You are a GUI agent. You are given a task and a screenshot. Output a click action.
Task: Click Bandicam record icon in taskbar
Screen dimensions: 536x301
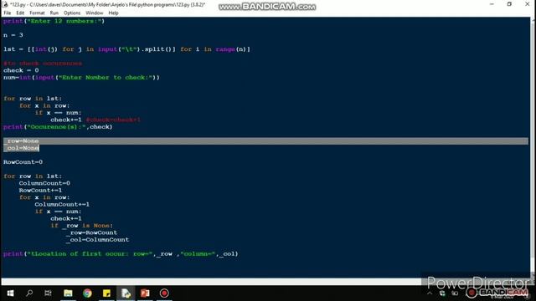click(164, 293)
